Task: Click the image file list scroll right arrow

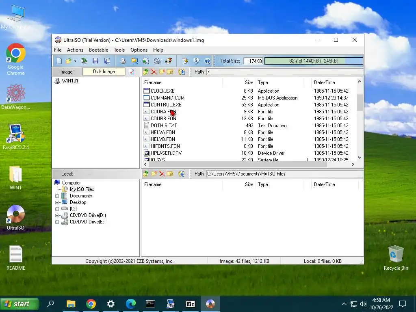Action: [353, 164]
